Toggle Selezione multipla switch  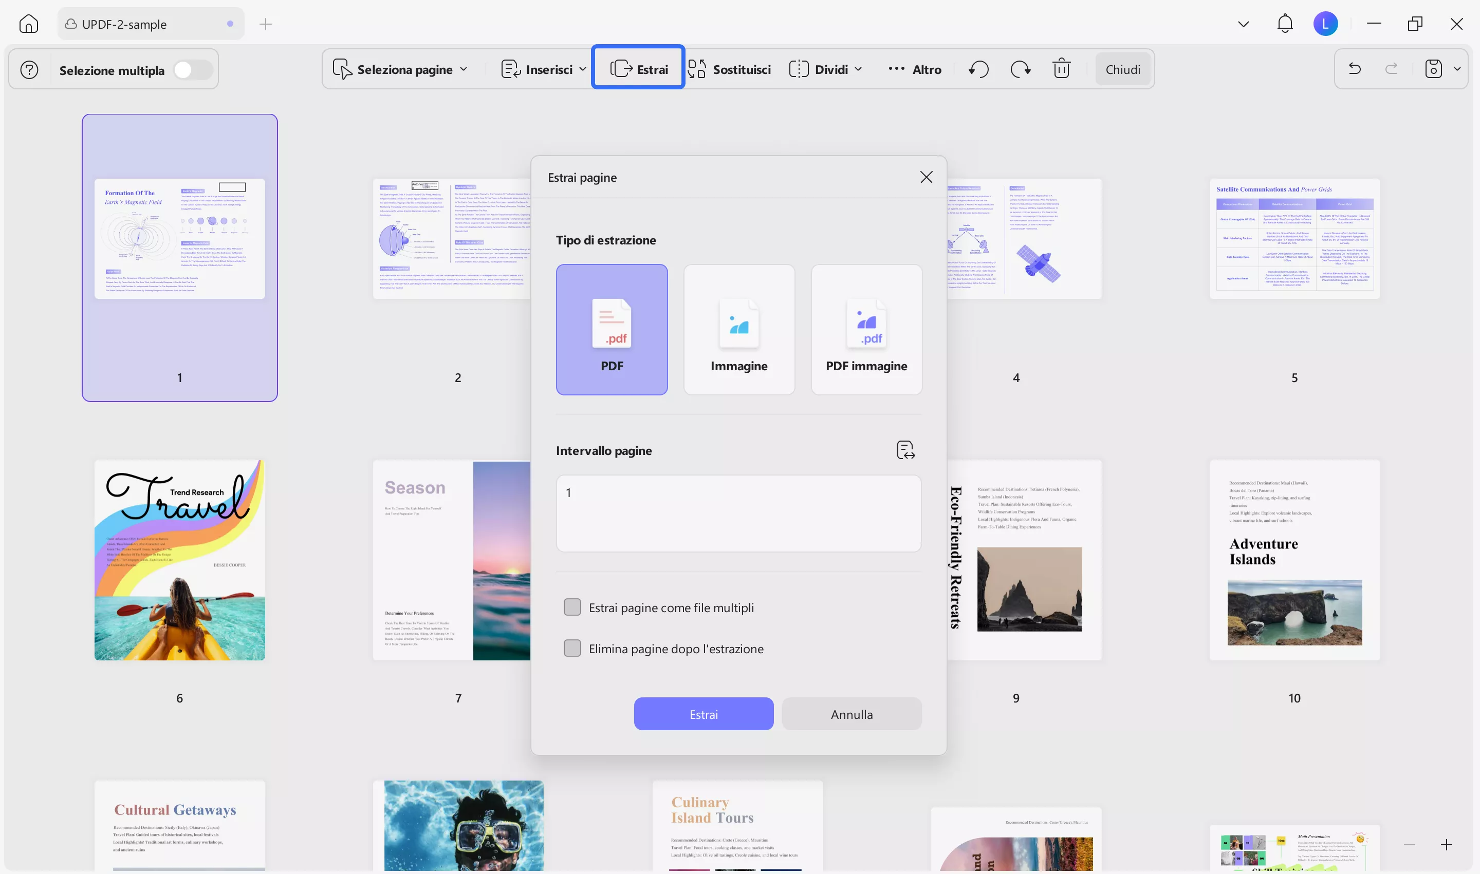[192, 70]
